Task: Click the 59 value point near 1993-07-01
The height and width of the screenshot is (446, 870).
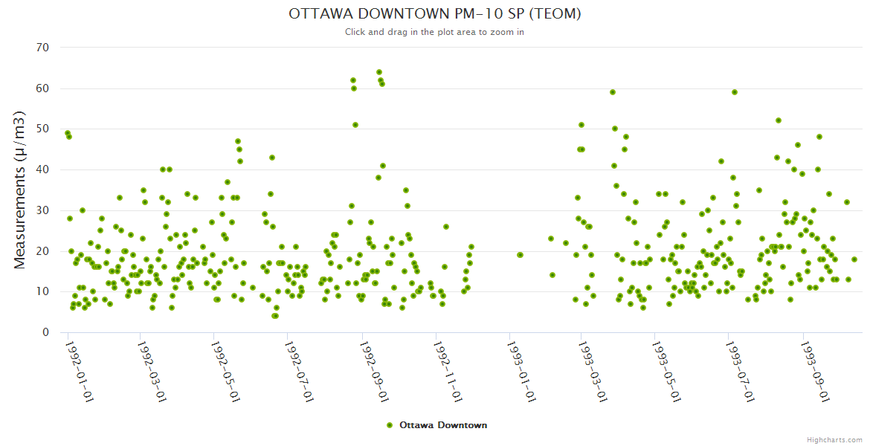Action: click(x=735, y=92)
